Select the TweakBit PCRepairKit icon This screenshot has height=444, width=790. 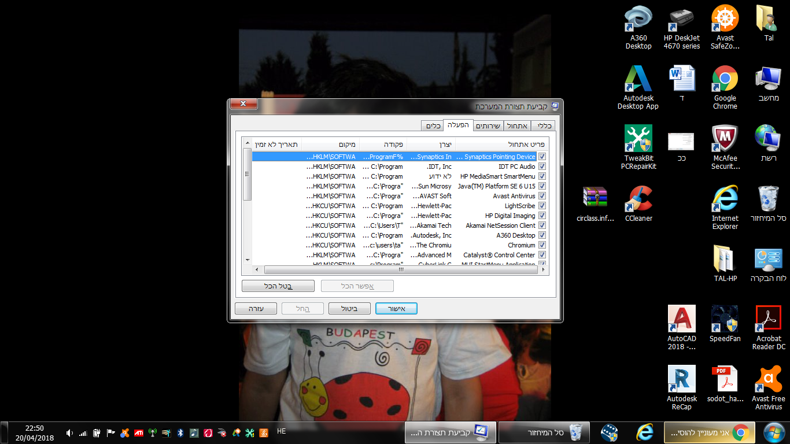pyautogui.click(x=638, y=147)
